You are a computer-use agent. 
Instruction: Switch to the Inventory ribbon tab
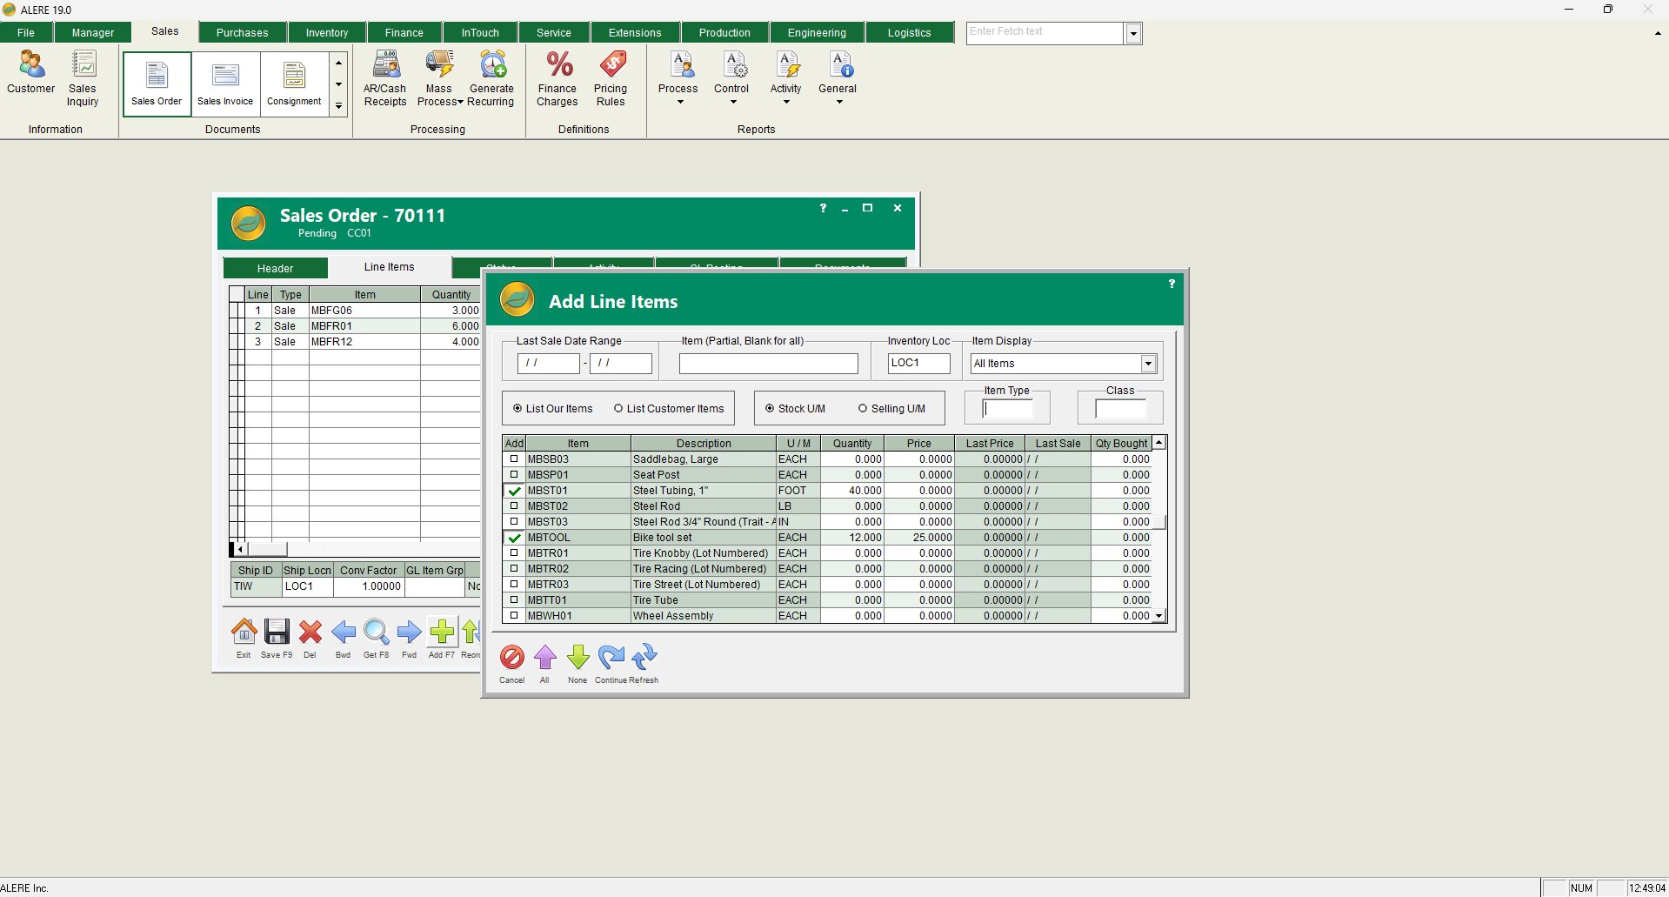pos(326,33)
